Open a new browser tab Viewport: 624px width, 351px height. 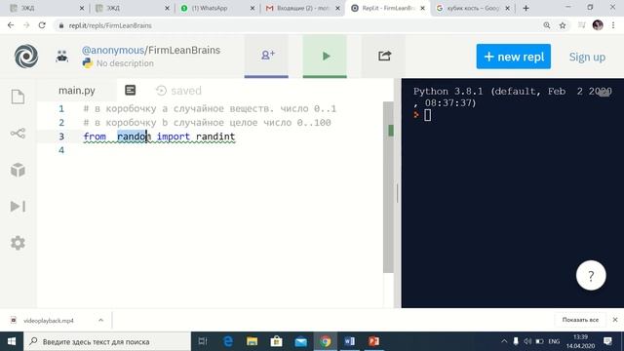coord(526,8)
